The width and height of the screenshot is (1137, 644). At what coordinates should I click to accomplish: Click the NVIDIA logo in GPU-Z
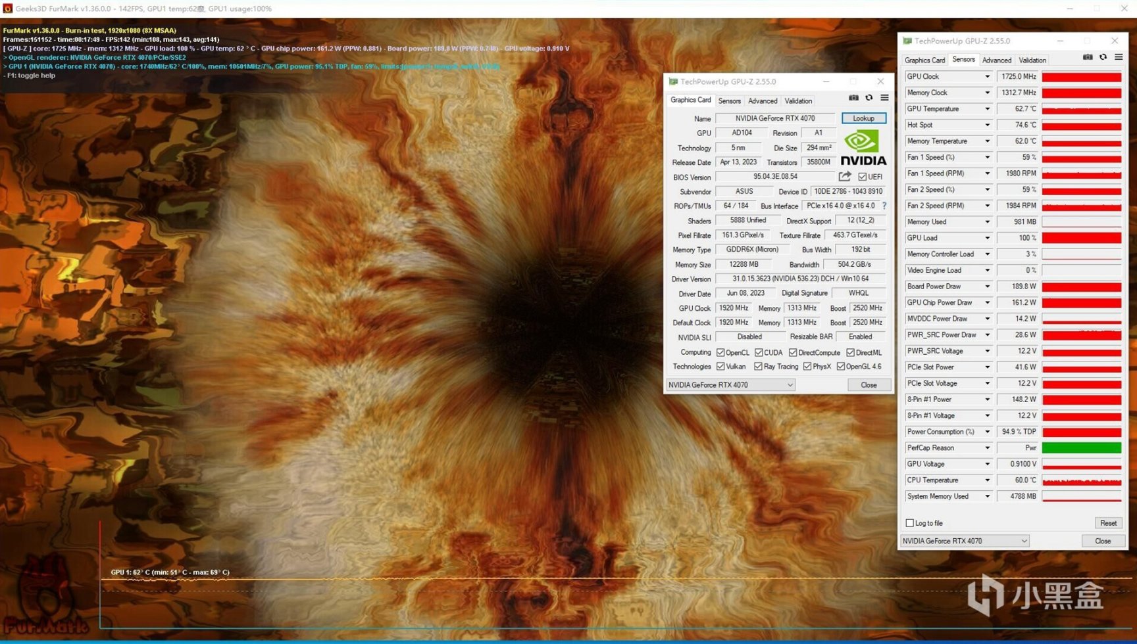click(863, 148)
